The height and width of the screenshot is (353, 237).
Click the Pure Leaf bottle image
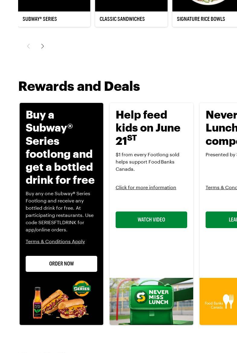(37, 303)
